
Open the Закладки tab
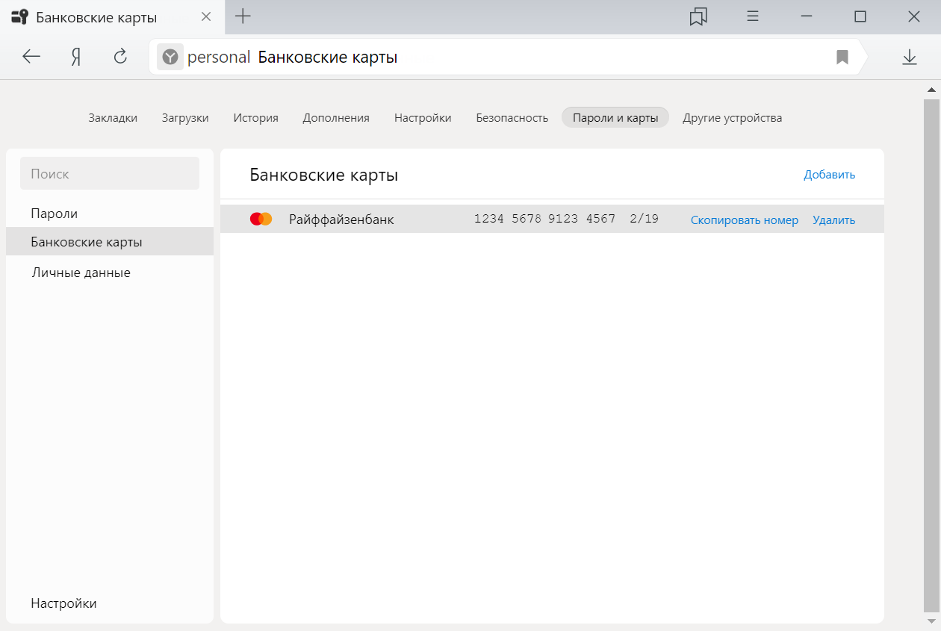113,117
